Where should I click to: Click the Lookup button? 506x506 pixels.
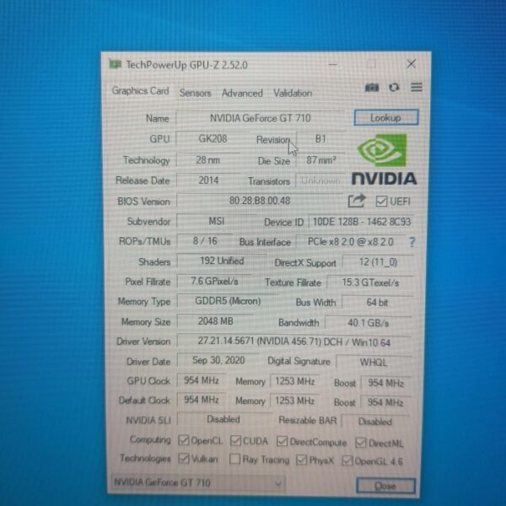(386, 118)
